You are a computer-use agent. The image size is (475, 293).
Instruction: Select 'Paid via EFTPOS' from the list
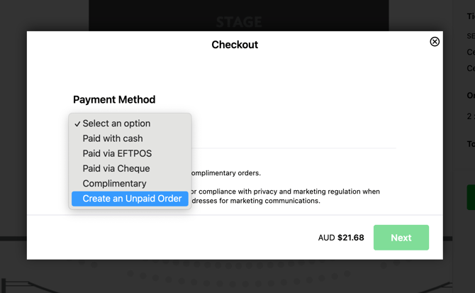(x=117, y=153)
